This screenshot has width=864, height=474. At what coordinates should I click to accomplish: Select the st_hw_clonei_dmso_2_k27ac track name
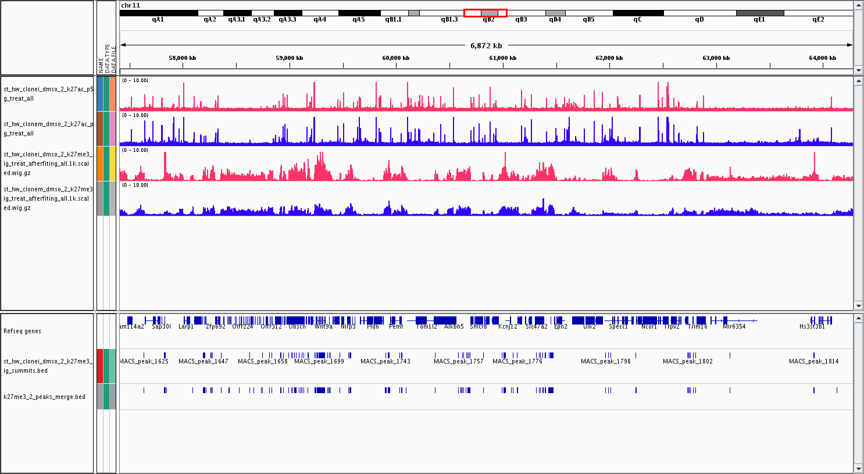pos(48,94)
